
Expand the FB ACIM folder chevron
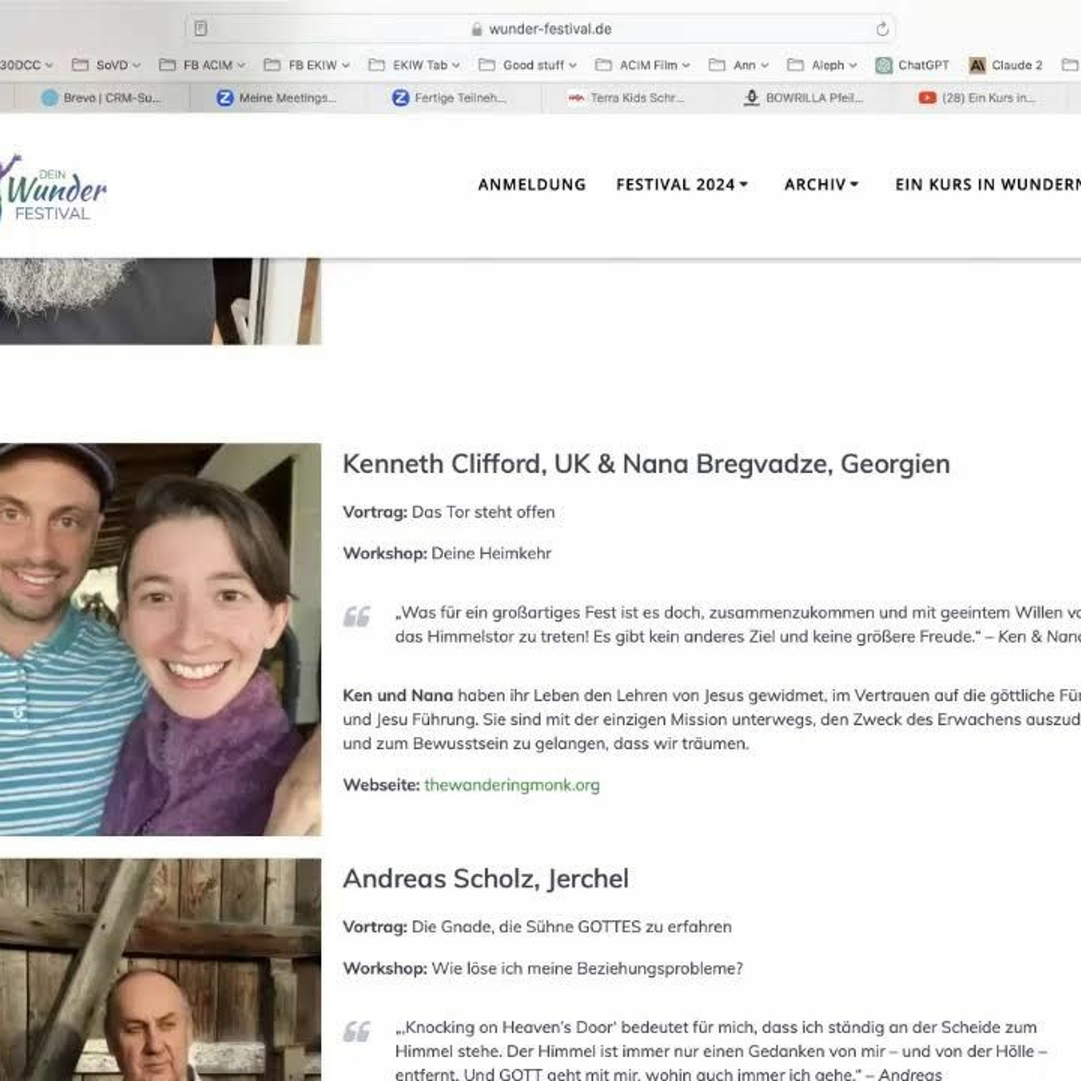point(241,66)
